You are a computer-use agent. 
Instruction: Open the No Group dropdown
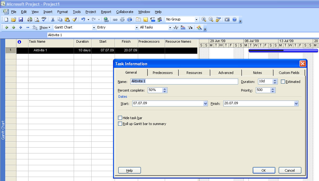tap(196, 19)
